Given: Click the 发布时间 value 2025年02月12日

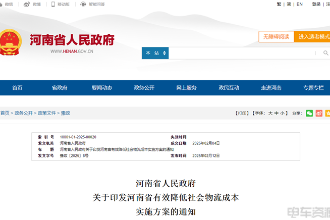Looking at the screenshot, I should coord(206,155).
